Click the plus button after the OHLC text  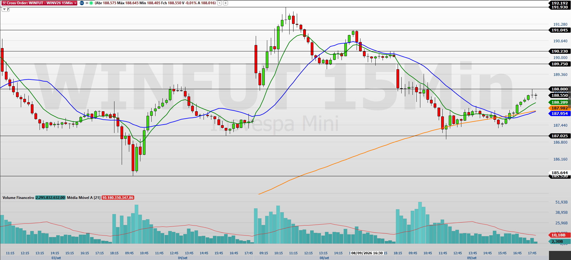[x=226, y=3]
